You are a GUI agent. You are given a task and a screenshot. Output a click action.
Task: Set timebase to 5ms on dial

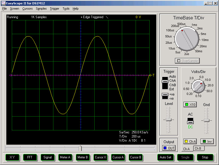[203, 34]
